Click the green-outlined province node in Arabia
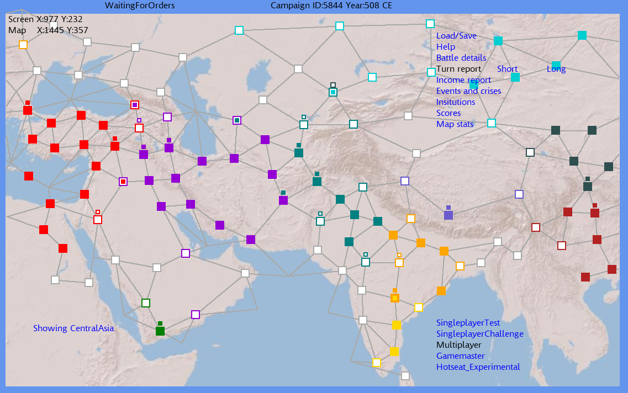This screenshot has width=628, height=393. (x=146, y=303)
